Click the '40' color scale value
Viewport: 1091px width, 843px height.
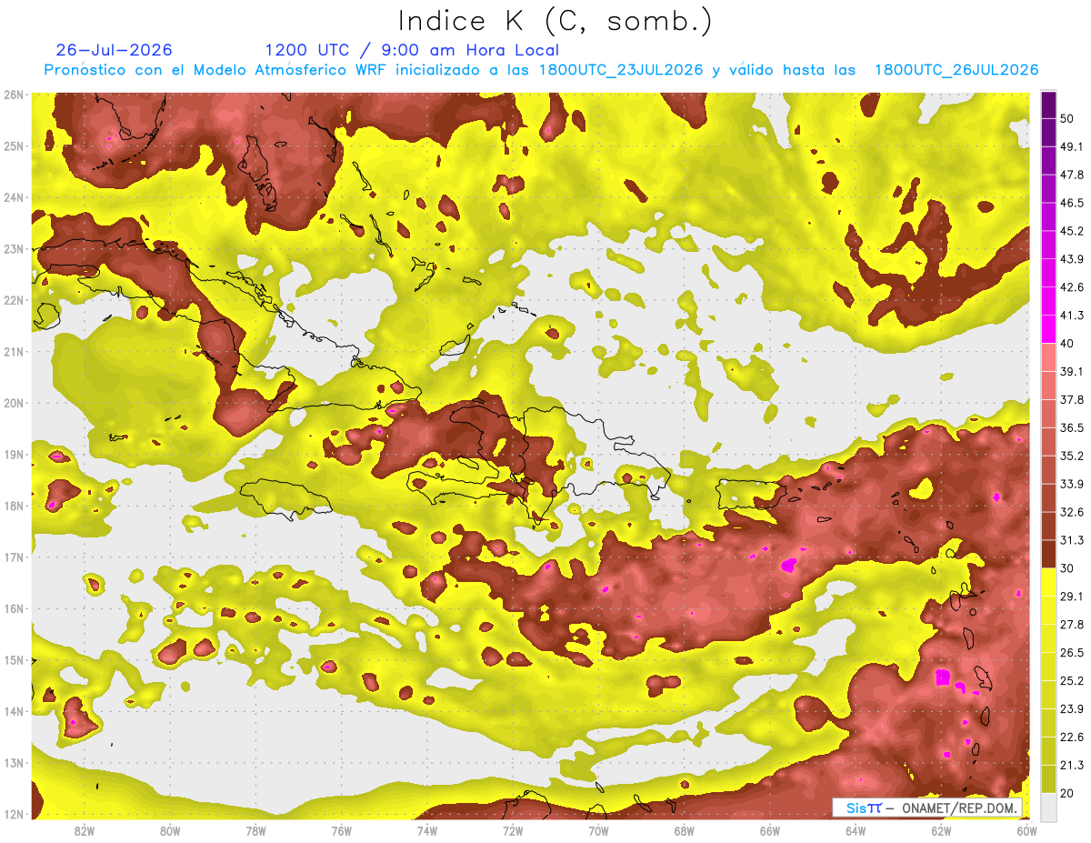pos(1068,343)
